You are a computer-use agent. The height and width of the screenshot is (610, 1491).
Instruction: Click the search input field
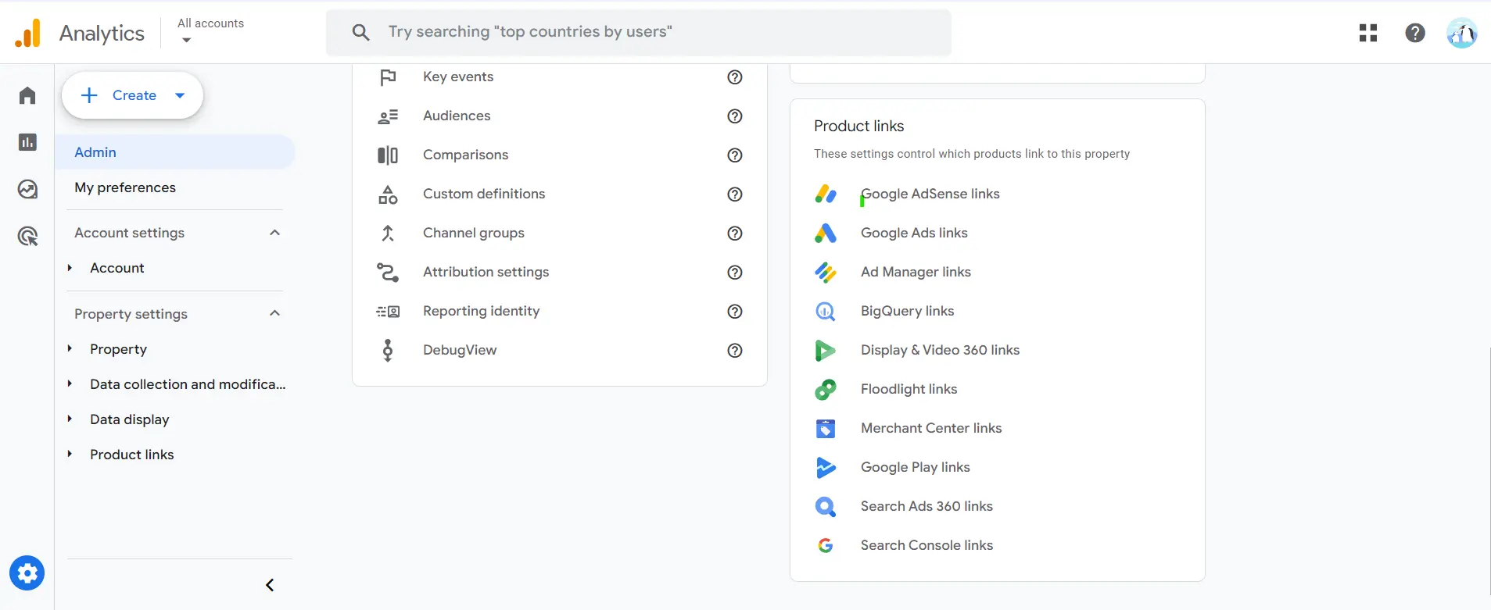(x=639, y=32)
